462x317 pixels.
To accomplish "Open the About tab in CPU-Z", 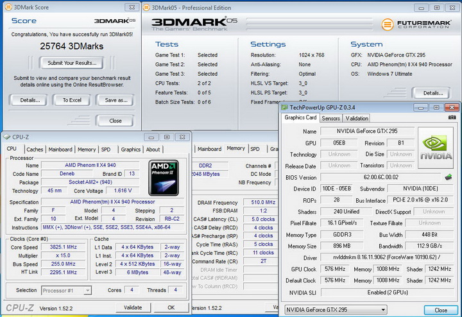I will pos(153,150).
